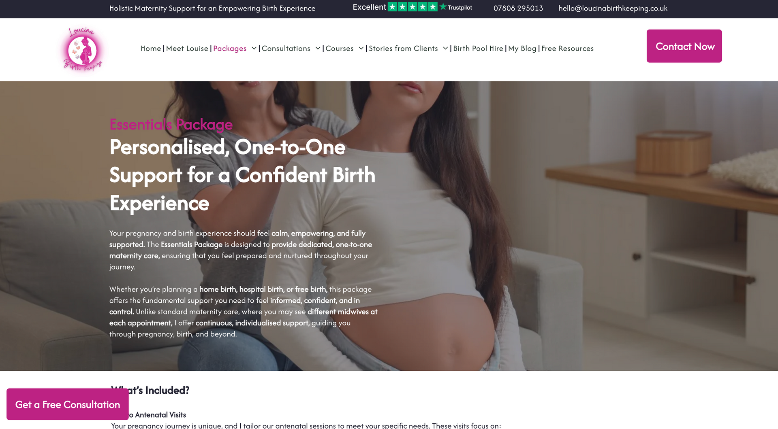Click the Loucina Birth Keeping logo
Screen dimensions: 778x429
[83, 49]
